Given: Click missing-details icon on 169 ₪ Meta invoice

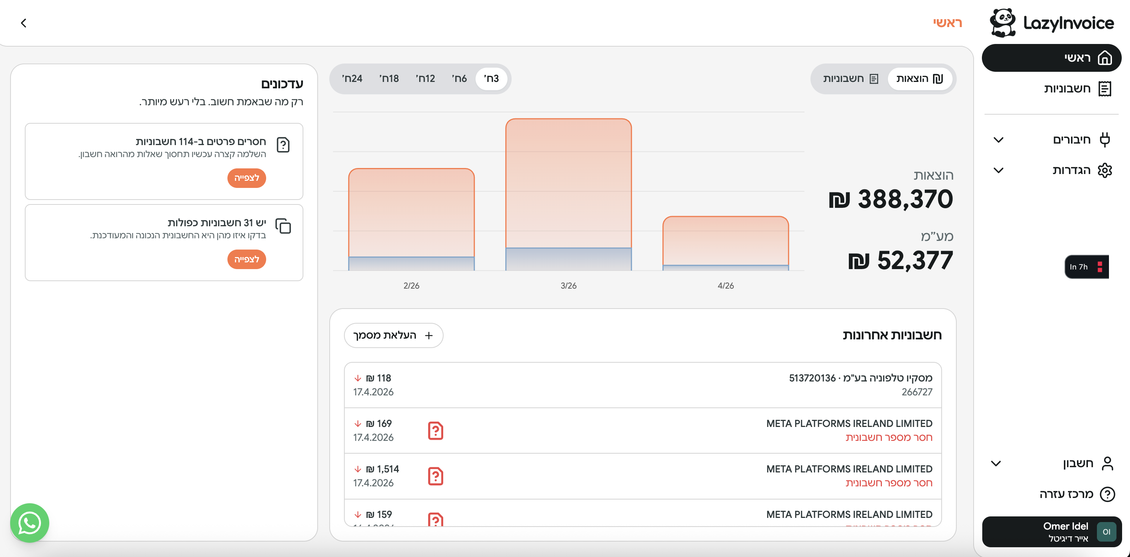Looking at the screenshot, I should pyautogui.click(x=435, y=430).
